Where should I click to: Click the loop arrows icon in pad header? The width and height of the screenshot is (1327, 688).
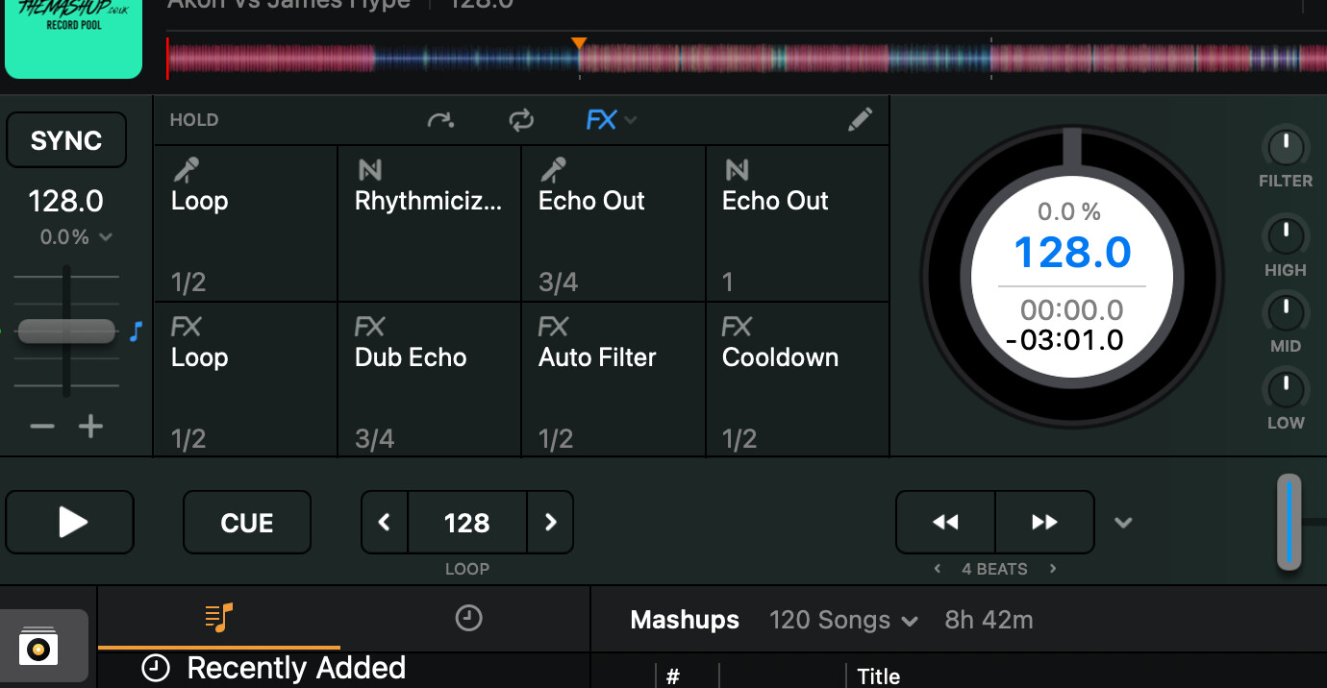pos(521,120)
